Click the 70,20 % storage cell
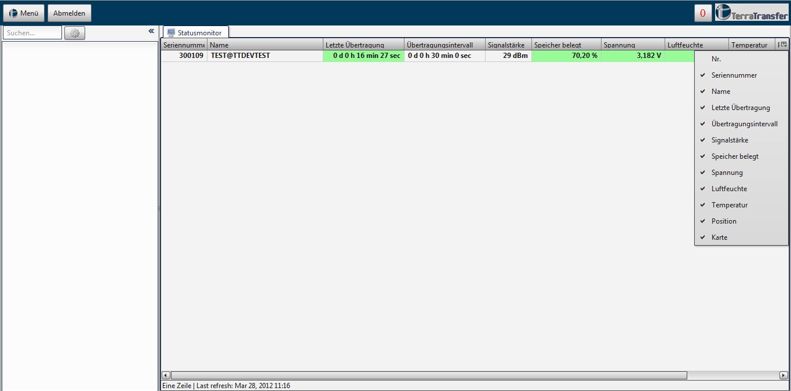The width and height of the screenshot is (791, 391). (566, 56)
